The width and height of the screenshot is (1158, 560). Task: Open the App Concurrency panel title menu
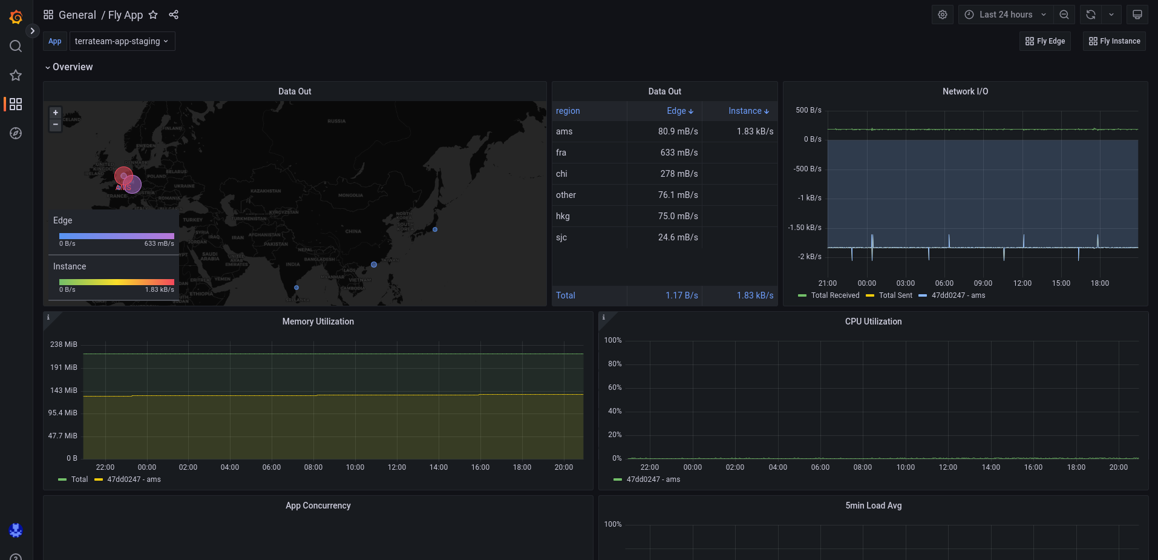[318, 506]
